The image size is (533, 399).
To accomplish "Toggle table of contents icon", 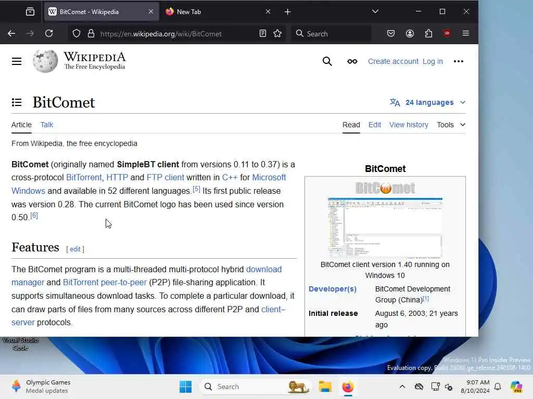I will coord(17,102).
